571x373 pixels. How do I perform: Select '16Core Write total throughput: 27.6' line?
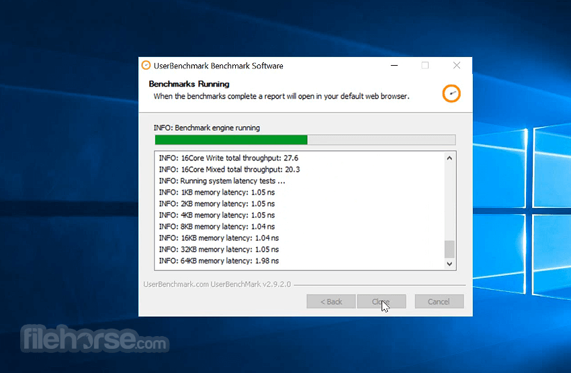tap(228, 158)
